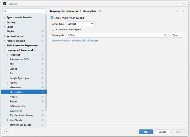Screen dimensions: 190x137
Task: Click the project-scope icon beside Django
Action: (42, 69)
